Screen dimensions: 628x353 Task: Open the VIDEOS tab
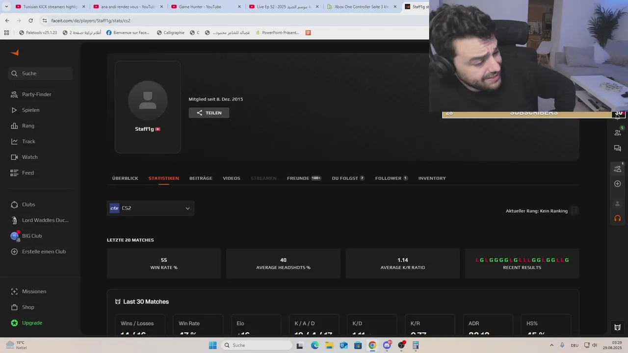(232, 178)
